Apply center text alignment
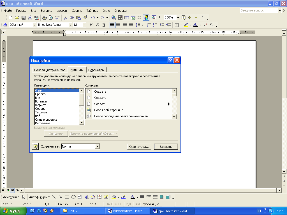Image resolution: width=287 pixels, height=215 pixels. coord(118,25)
